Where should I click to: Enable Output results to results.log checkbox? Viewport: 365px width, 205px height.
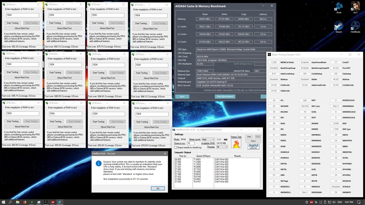pyautogui.click(x=176, y=147)
